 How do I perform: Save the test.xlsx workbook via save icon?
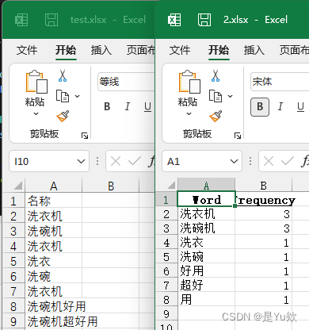point(51,20)
